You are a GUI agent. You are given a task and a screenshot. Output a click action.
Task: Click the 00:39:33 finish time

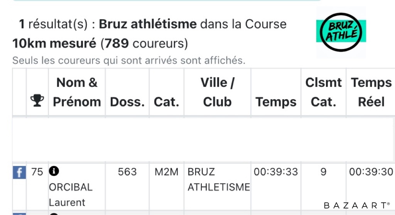(x=276, y=172)
